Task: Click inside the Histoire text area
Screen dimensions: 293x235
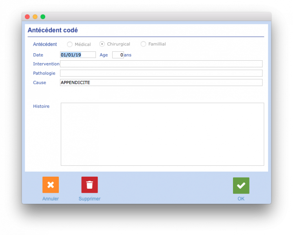Action: pyautogui.click(x=162, y=134)
